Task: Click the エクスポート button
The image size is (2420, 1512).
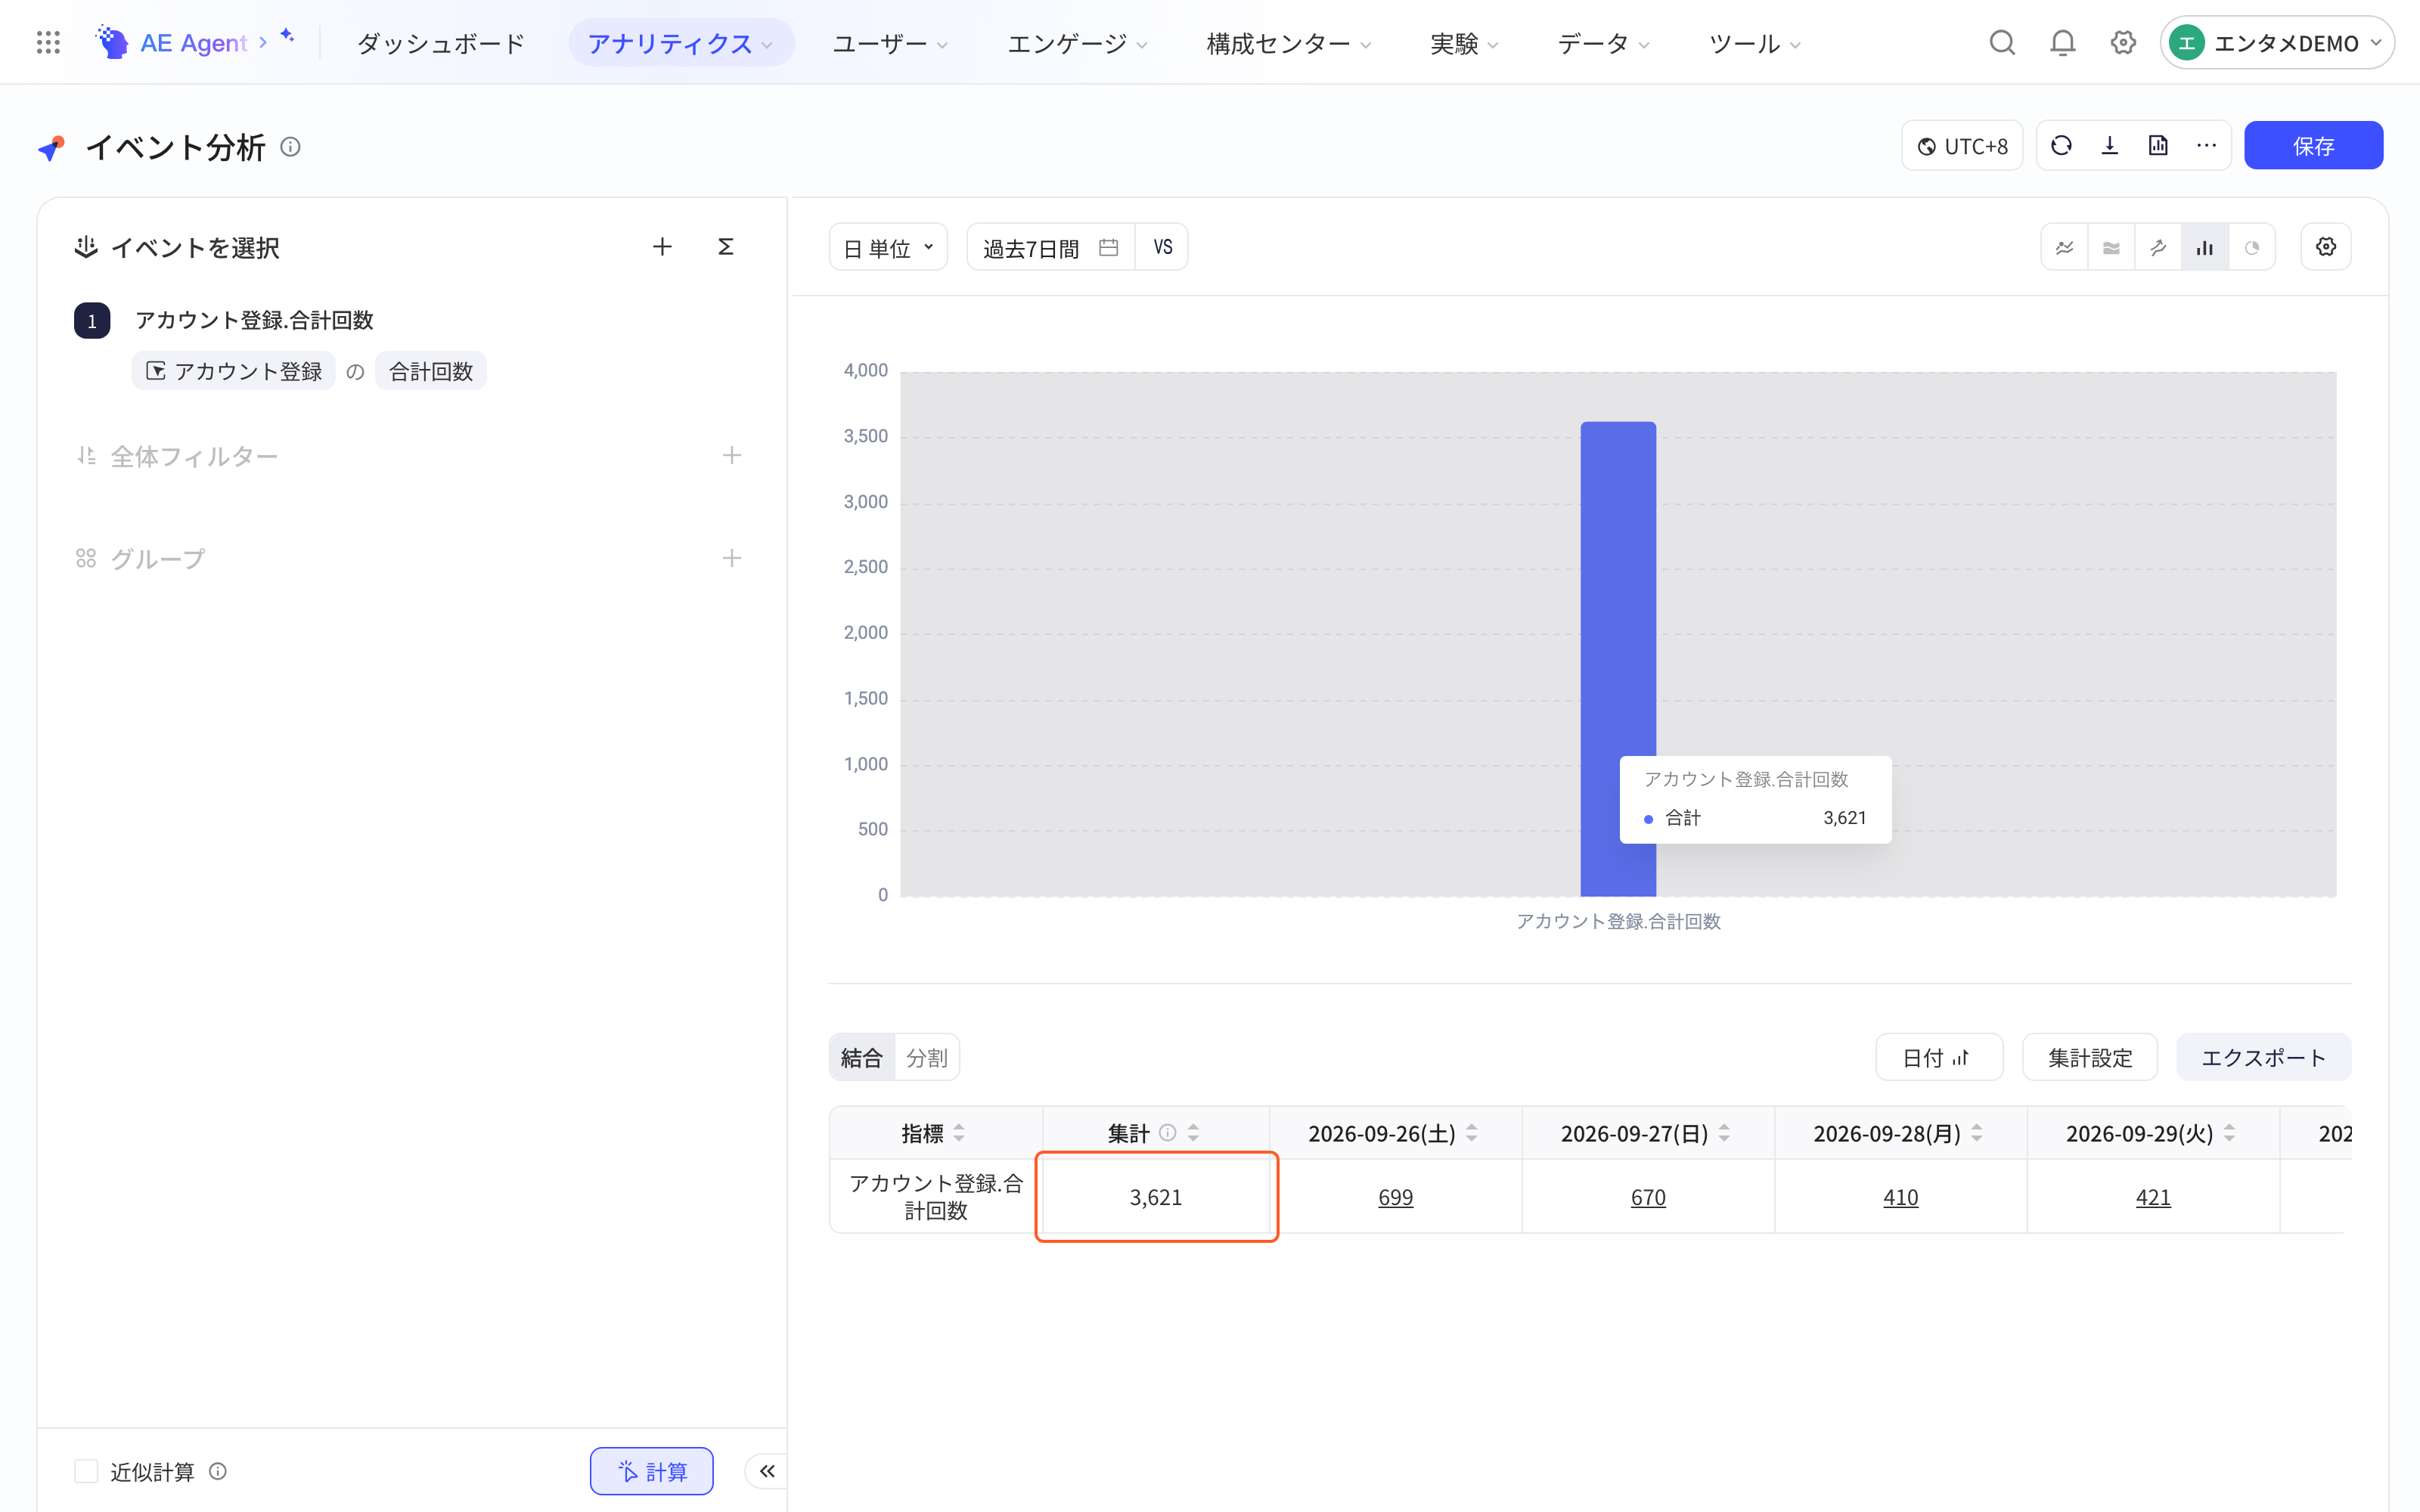Action: point(2263,1057)
